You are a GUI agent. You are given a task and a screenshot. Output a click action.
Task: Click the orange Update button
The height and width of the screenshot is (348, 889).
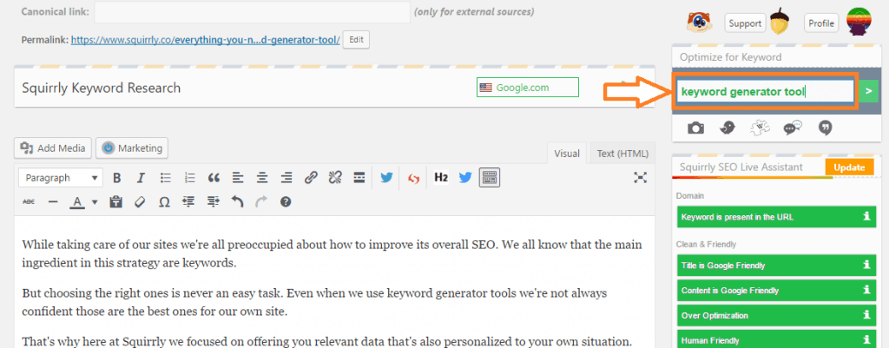(x=849, y=167)
